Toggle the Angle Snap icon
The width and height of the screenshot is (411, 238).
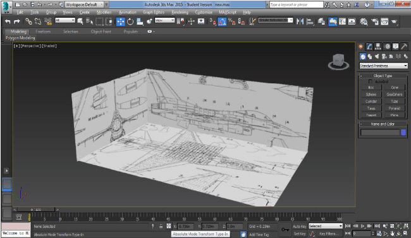[222, 21]
